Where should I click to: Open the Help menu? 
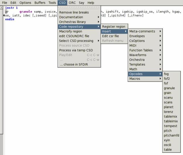point(91,3)
